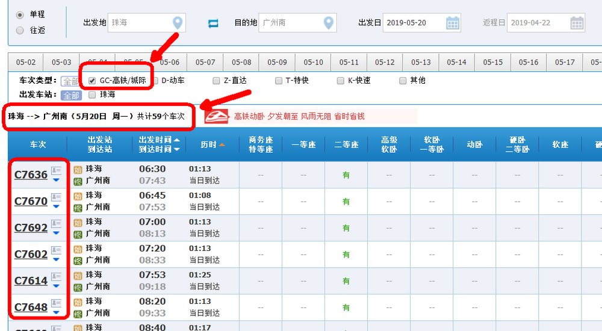Switch to the 05-07 date tab
Image resolution: width=602 pixels, height=331 pixels.
coord(205,62)
